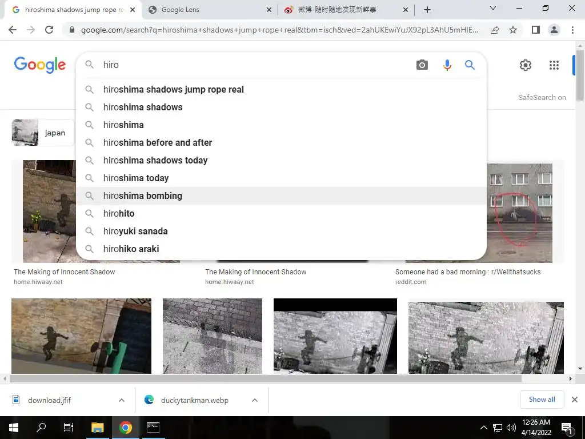Show all downloads
This screenshot has width=585, height=439.
click(542, 400)
